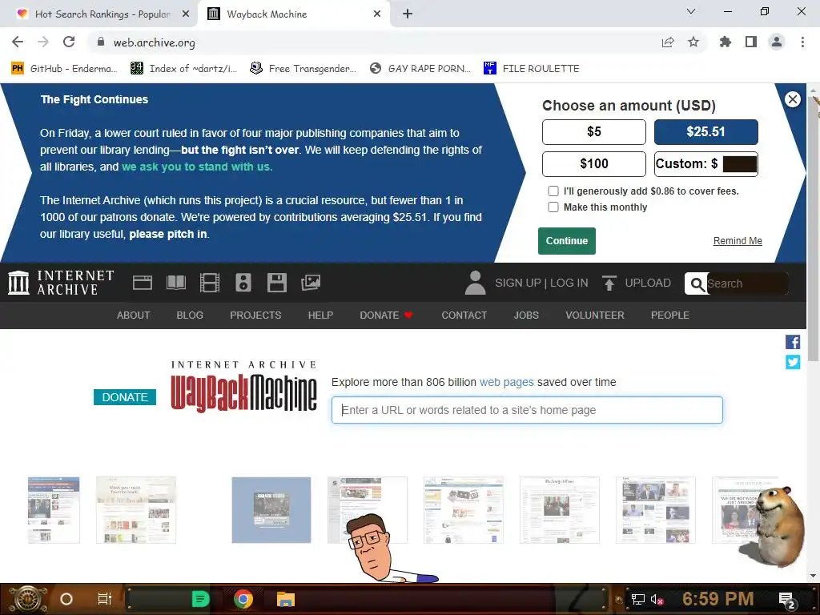Click the teal DONATE button by Wayback logo
This screenshot has height=615, width=820.
[125, 397]
